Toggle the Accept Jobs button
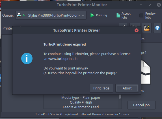Image resolution: width=162 pixels, height=119 pixels. point(124,15)
